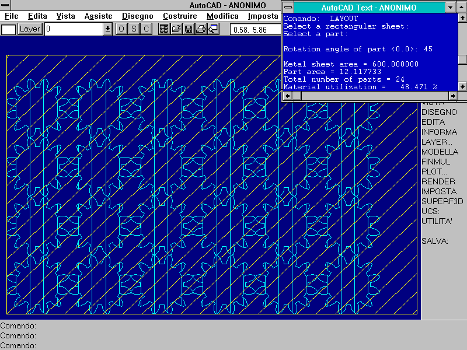The image size is (467, 350).
Task: Expand the layer dropdown list
Action: pos(107,29)
